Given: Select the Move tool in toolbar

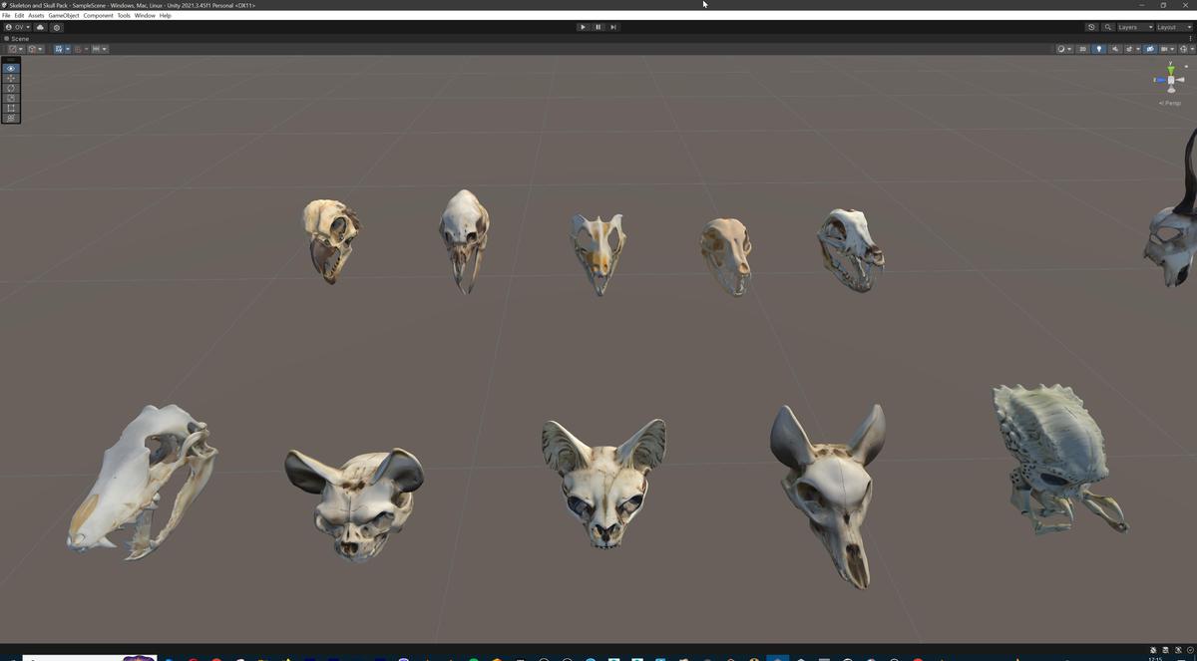Looking at the screenshot, I should 10,78.
